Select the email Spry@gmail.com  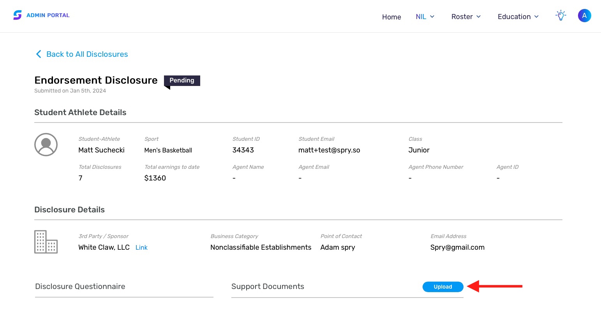(x=457, y=247)
